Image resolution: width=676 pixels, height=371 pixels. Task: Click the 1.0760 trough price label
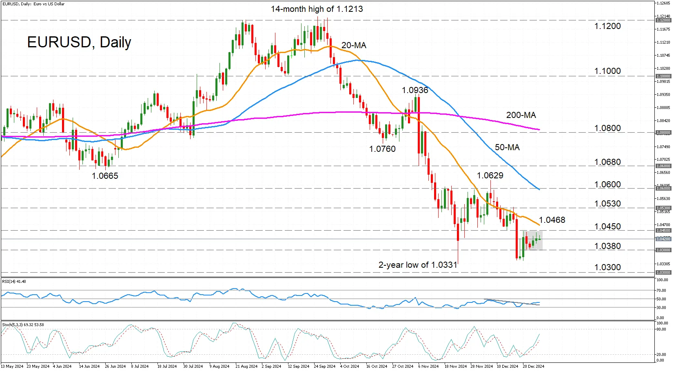point(382,149)
